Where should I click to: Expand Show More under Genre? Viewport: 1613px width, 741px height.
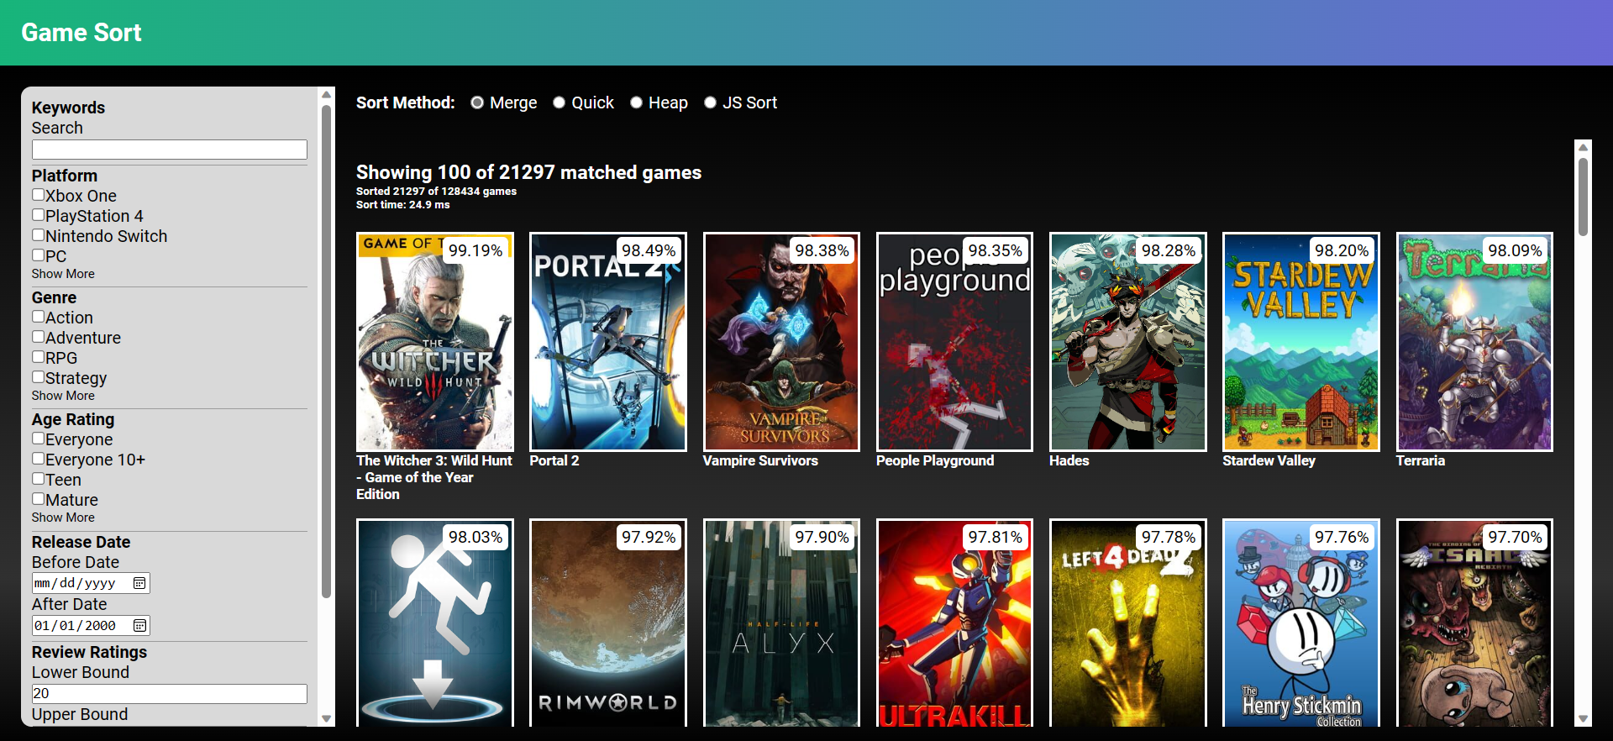pos(63,396)
